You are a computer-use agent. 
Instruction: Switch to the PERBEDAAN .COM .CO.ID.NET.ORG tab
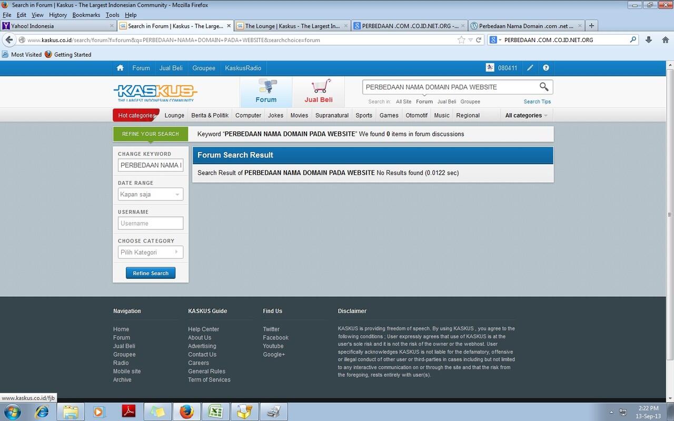coord(409,26)
